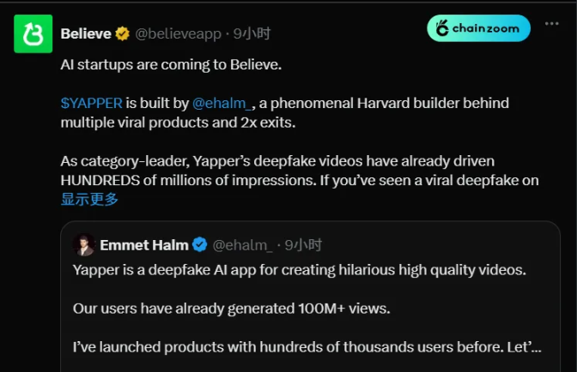Open the @believeapp handle
Screen dimensions: 577x372
pyautogui.click(x=178, y=33)
